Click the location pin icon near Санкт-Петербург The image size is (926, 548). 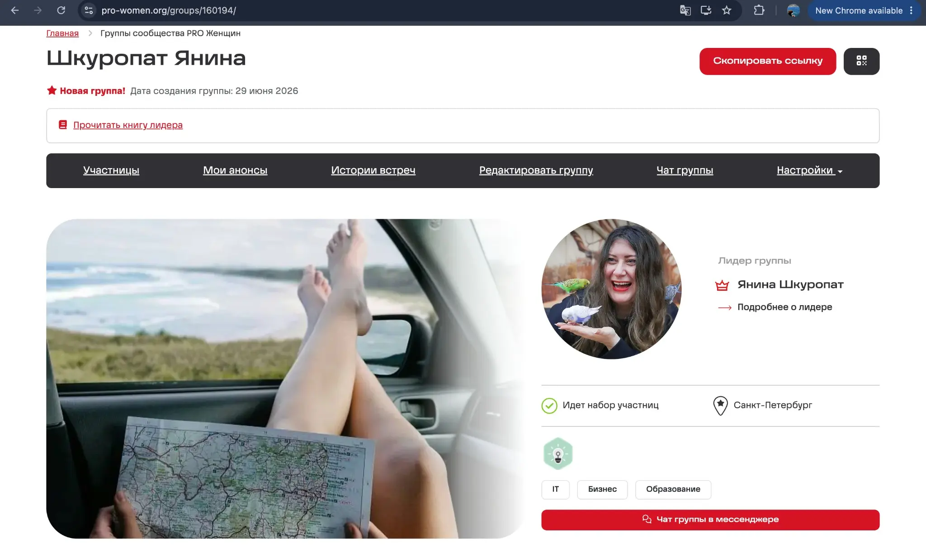(x=720, y=406)
